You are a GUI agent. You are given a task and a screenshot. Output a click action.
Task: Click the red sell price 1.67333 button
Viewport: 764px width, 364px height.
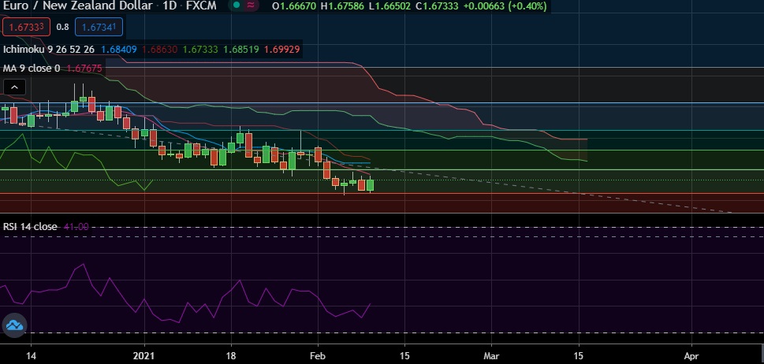pos(26,27)
